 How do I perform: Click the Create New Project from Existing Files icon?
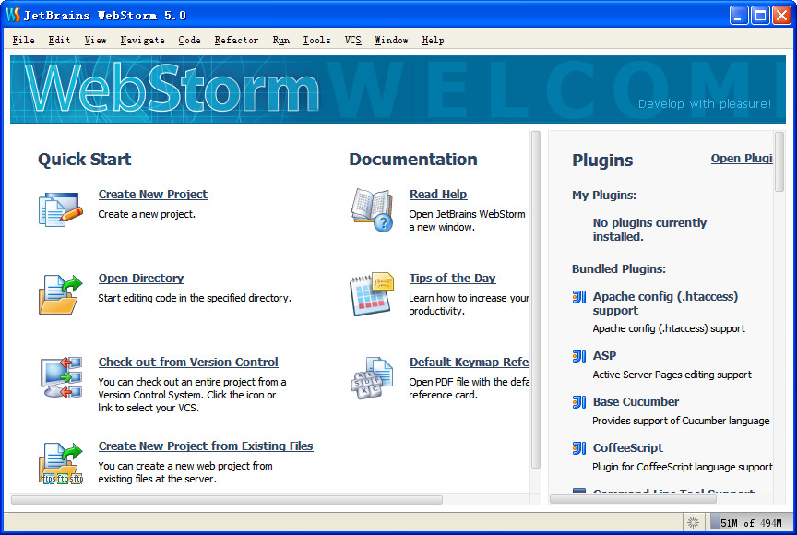pyautogui.click(x=58, y=461)
